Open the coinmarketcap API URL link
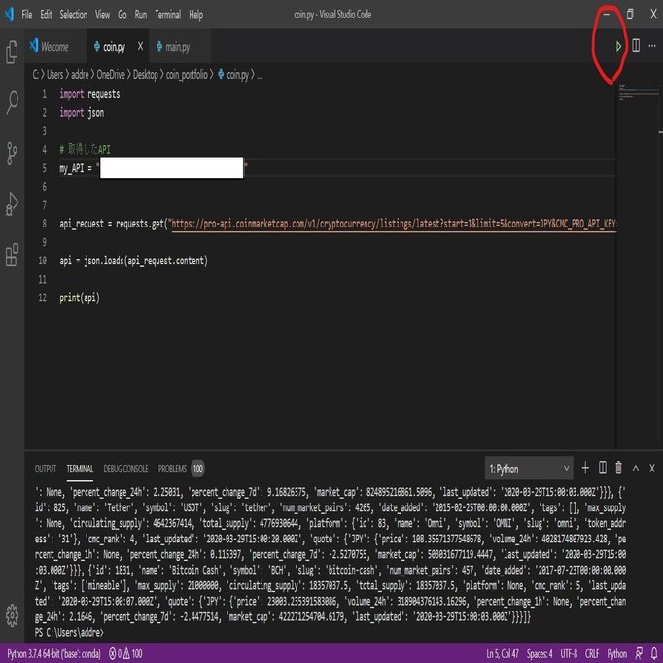Image resolution: width=663 pixels, height=663 pixels. [394, 224]
